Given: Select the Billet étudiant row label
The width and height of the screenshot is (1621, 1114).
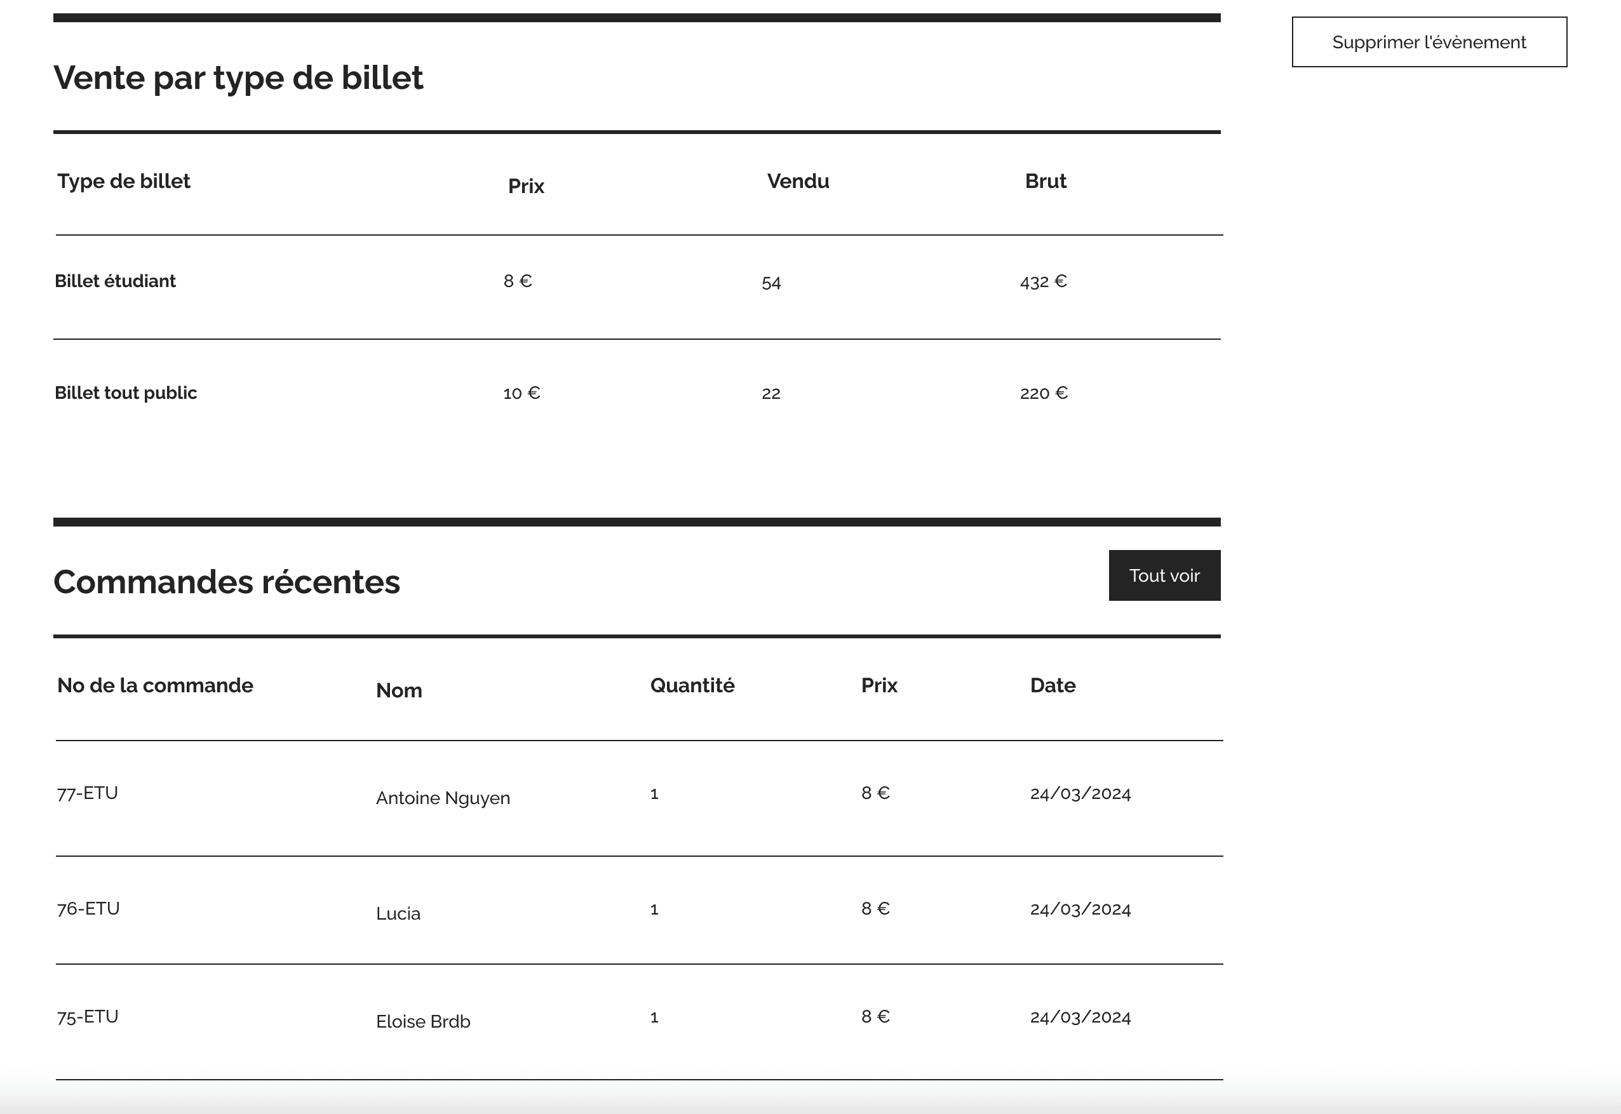Looking at the screenshot, I should pos(115,281).
